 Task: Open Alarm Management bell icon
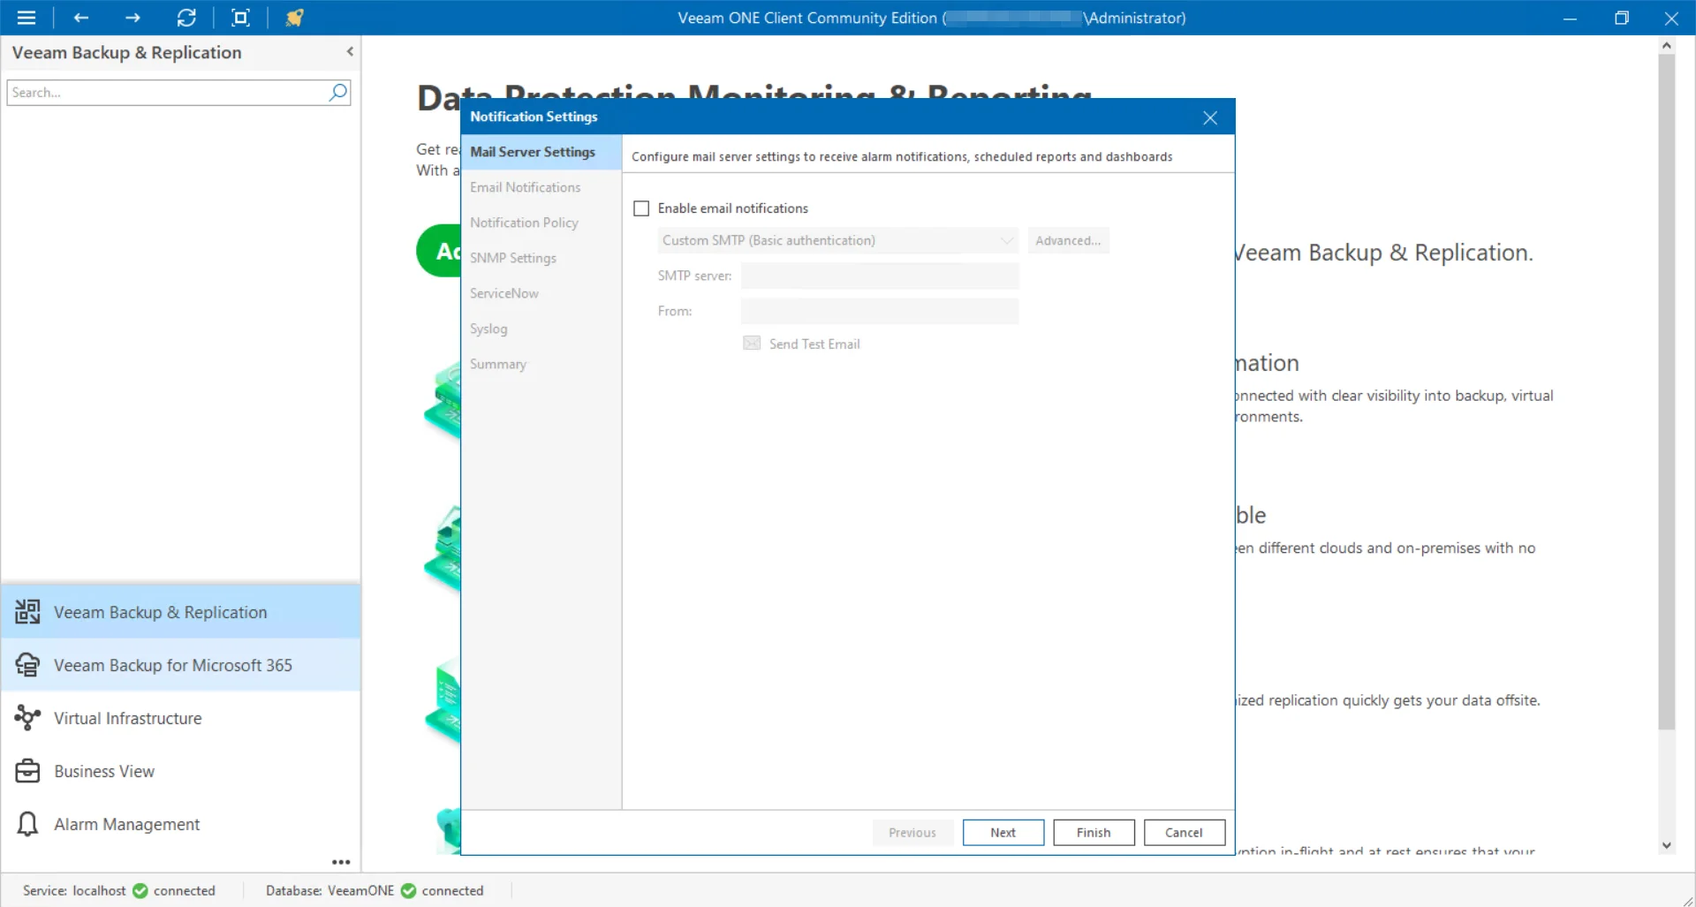pyautogui.click(x=27, y=824)
